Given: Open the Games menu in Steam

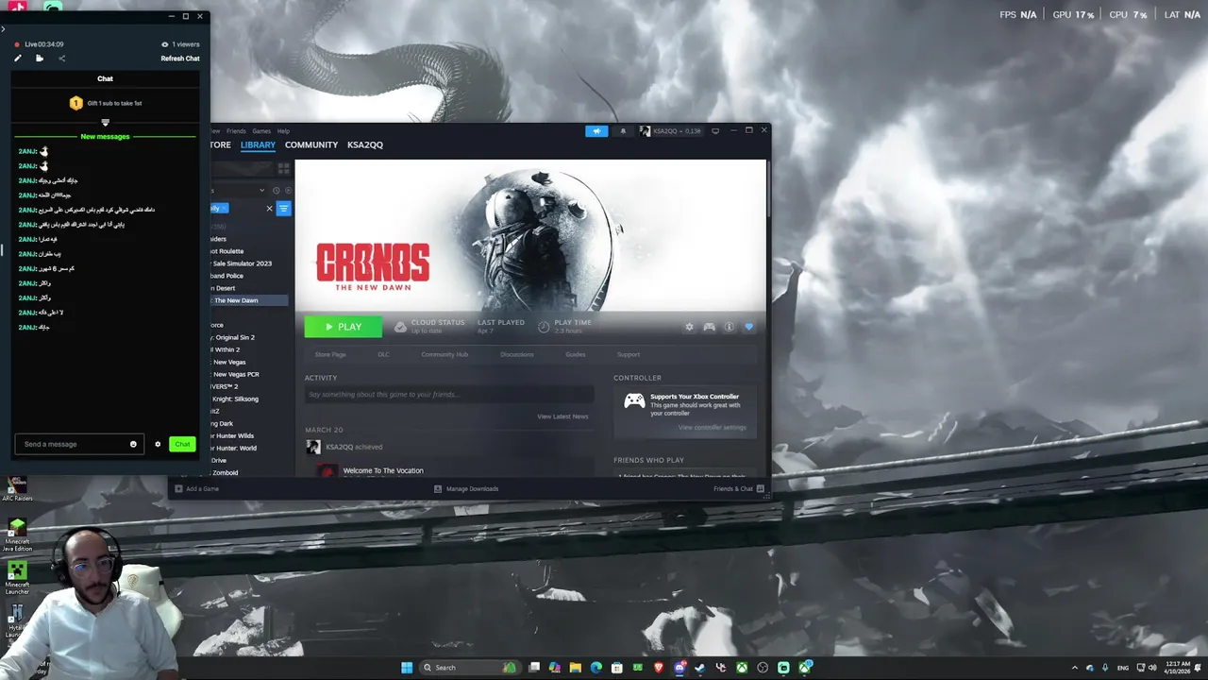Looking at the screenshot, I should (261, 131).
